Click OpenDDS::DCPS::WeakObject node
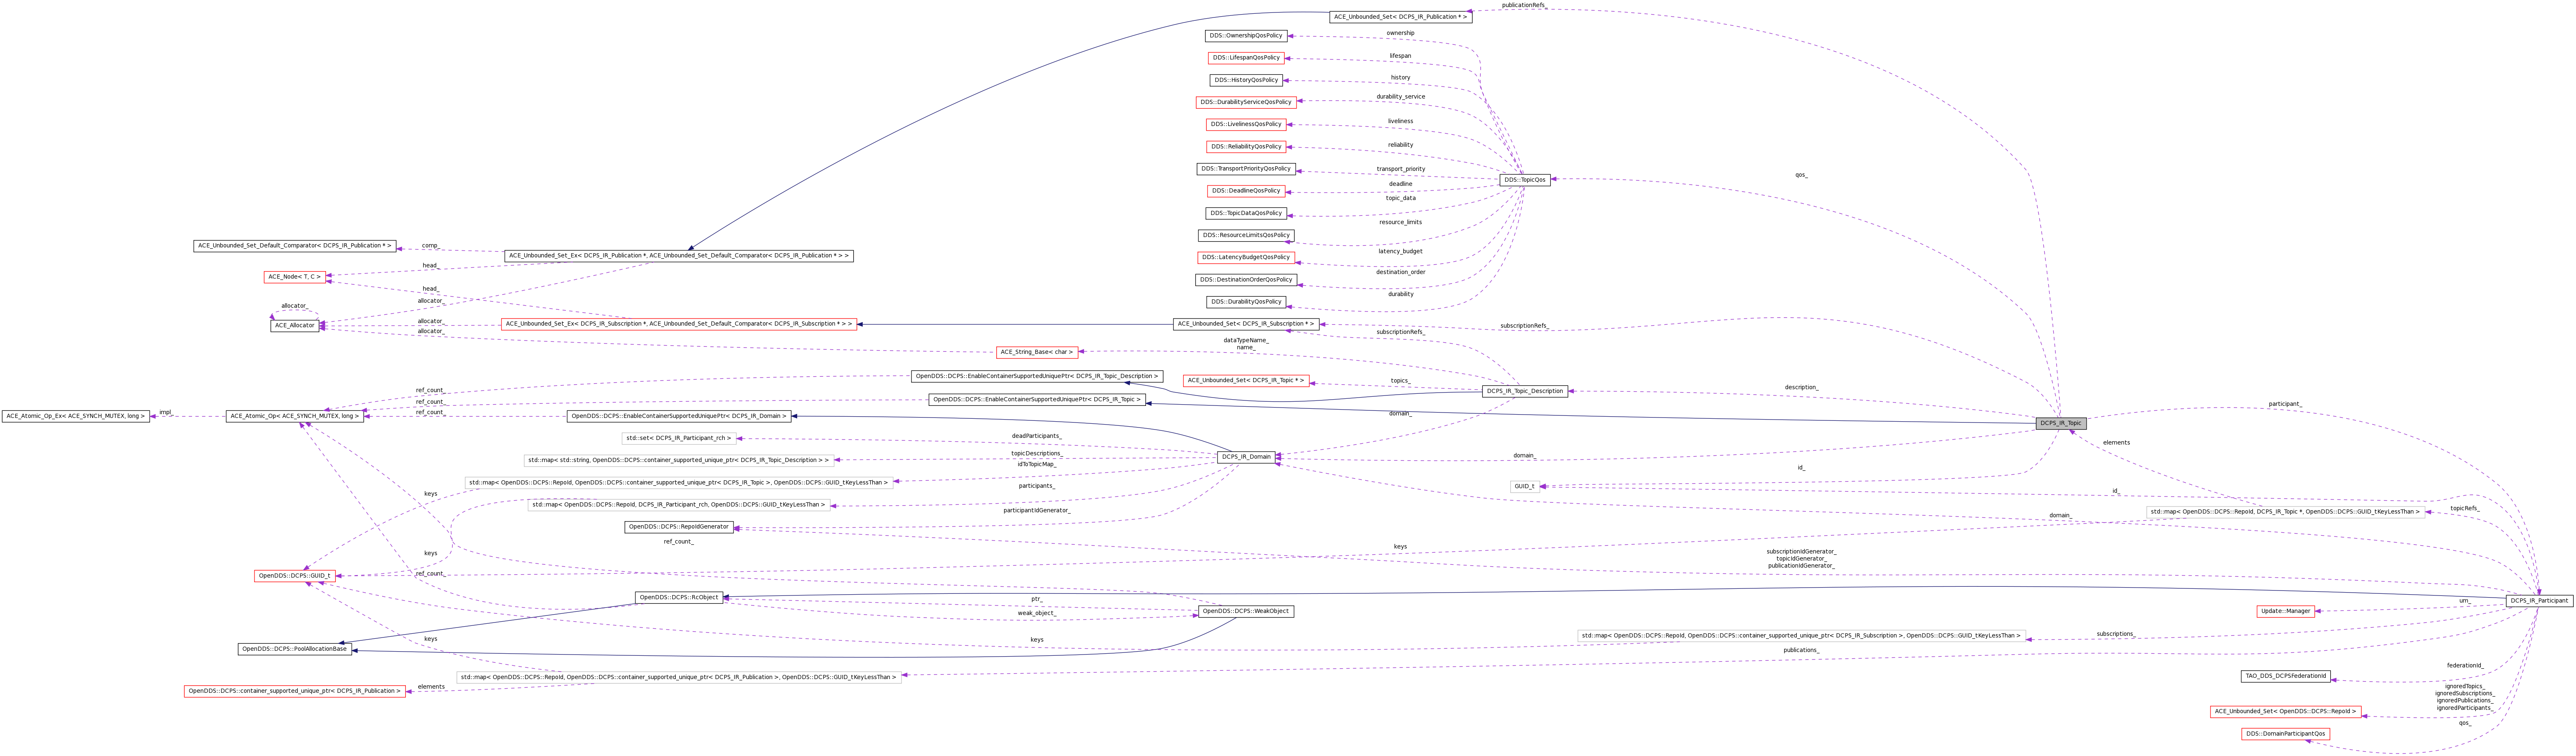This screenshot has height=756, width=2576. (1246, 611)
